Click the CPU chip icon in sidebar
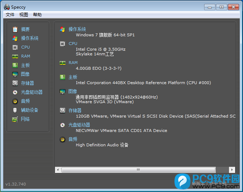 point(15,47)
